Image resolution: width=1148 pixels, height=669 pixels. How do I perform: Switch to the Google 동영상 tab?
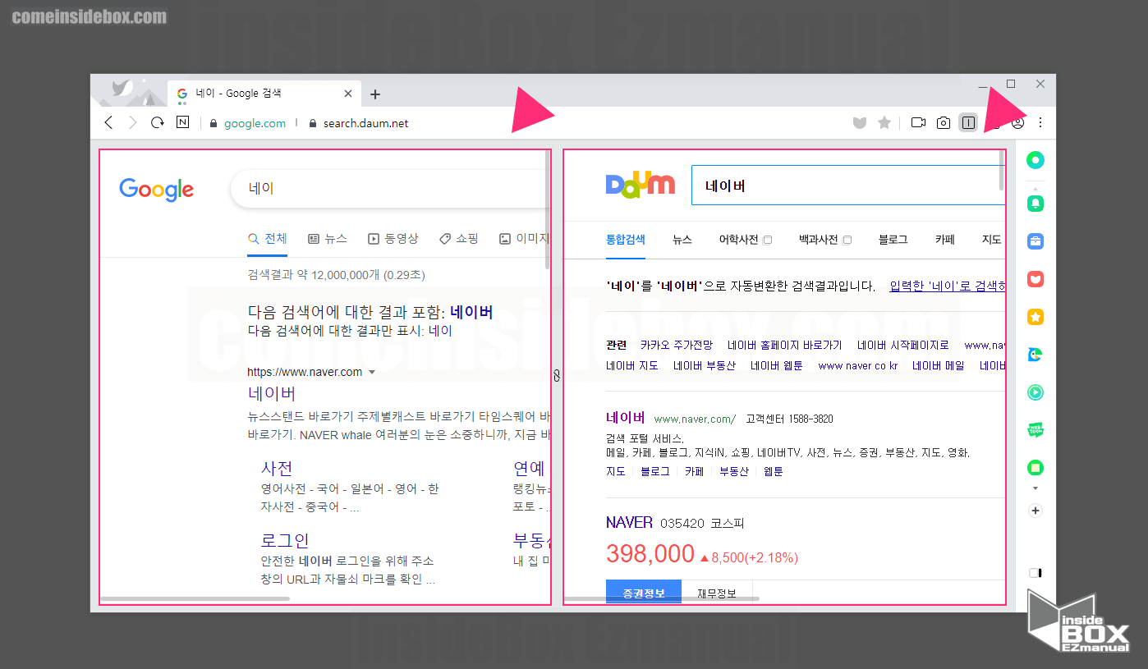(x=393, y=239)
